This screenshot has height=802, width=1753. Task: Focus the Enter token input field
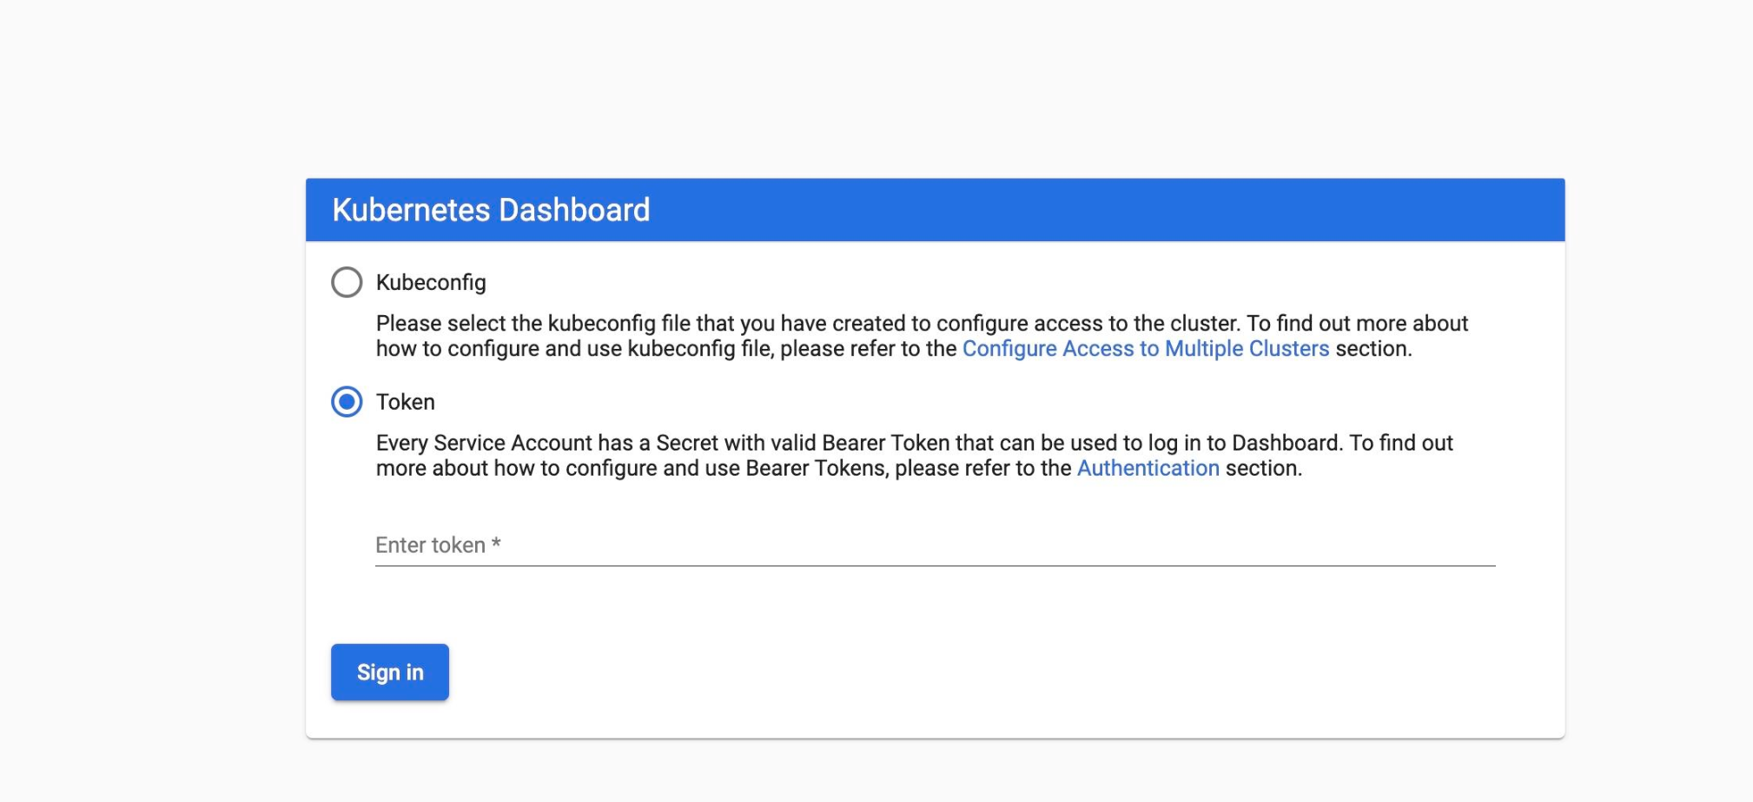936,546
